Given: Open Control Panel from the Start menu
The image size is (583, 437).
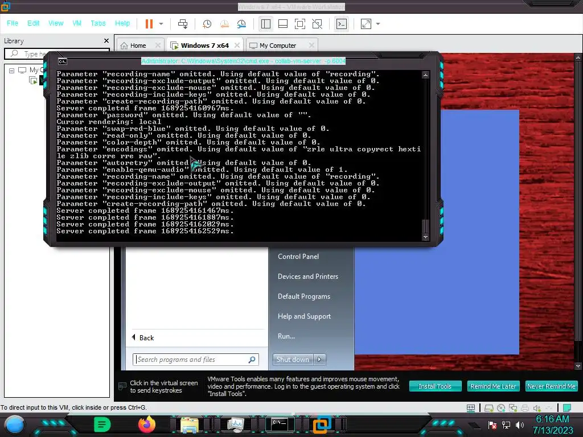Looking at the screenshot, I should [x=298, y=257].
